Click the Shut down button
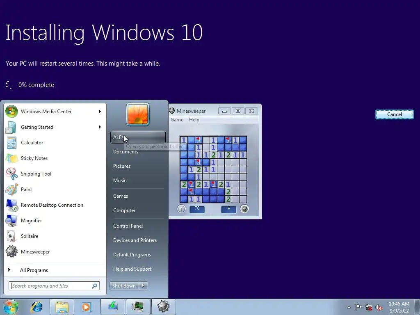Screen dimensions: 420x315 124,286
